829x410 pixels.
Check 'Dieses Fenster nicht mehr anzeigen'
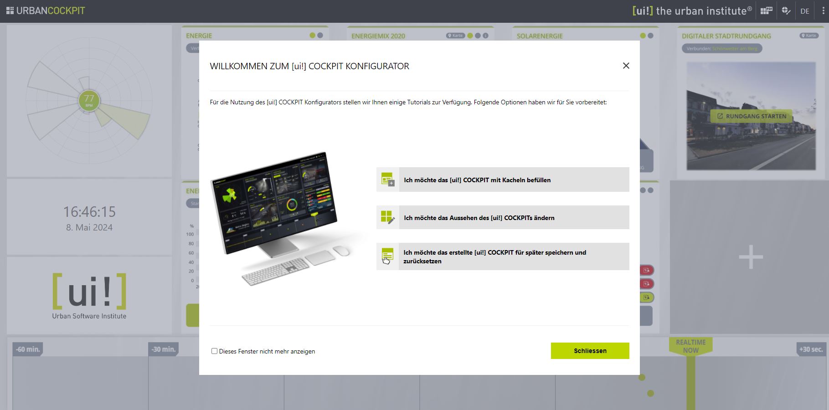(214, 351)
